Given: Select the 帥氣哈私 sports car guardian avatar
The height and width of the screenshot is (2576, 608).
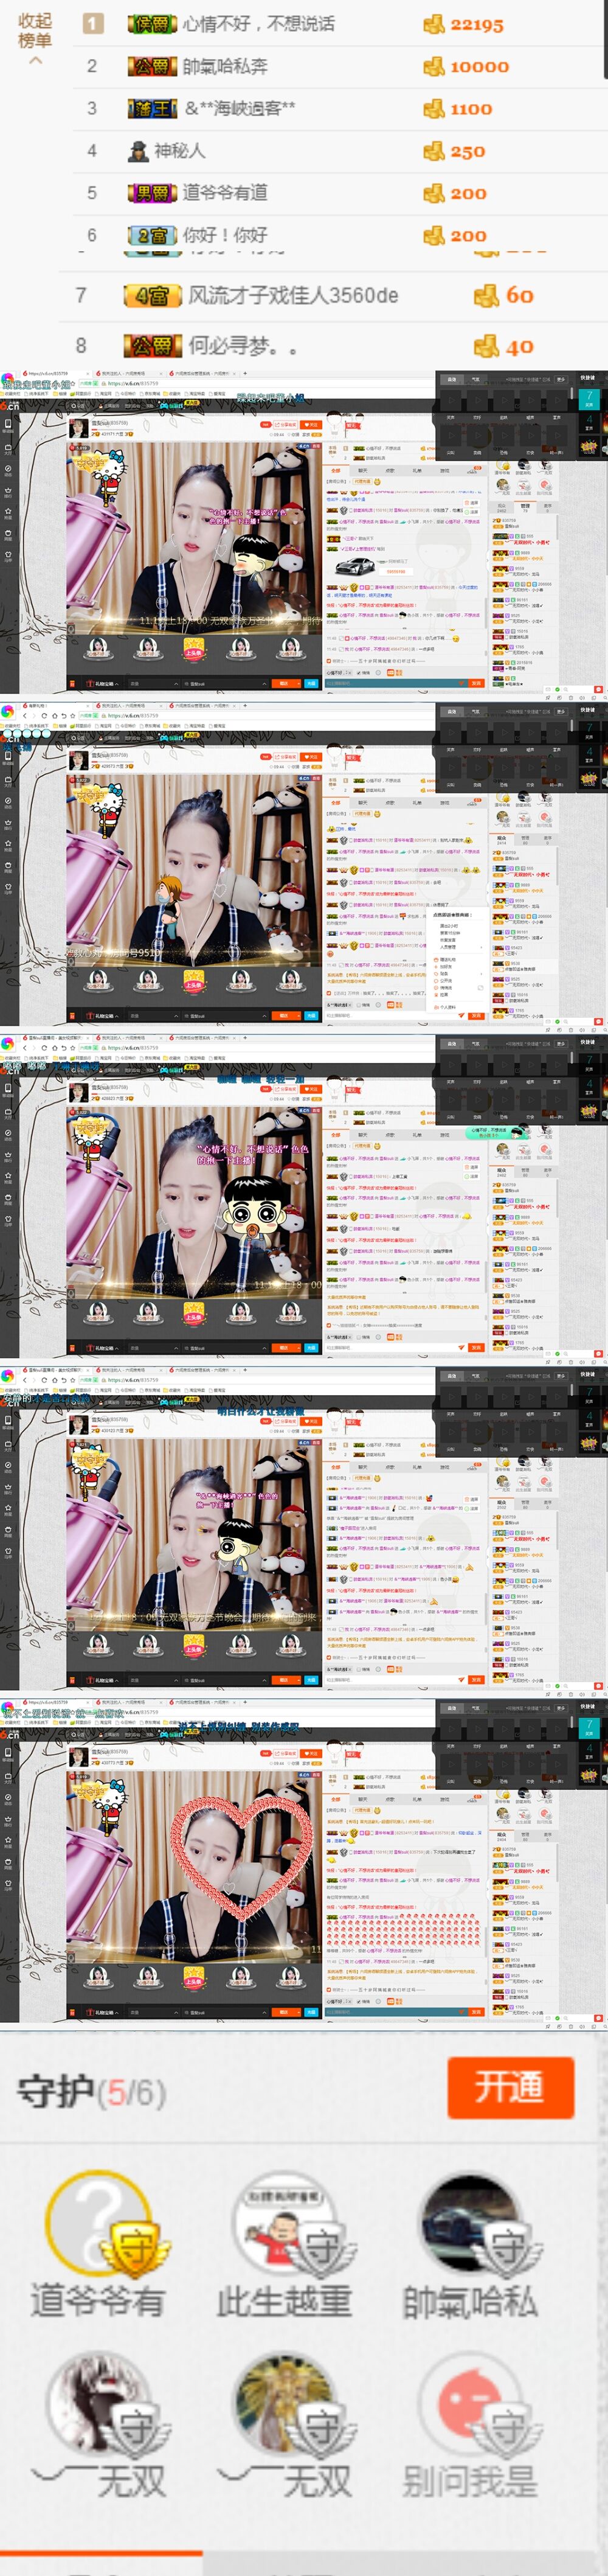Looking at the screenshot, I should pyautogui.click(x=470, y=2225).
